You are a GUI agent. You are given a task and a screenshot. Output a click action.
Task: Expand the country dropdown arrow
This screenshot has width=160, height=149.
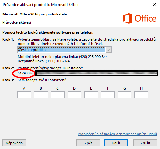pyautogui.click(x=108, y=50)
